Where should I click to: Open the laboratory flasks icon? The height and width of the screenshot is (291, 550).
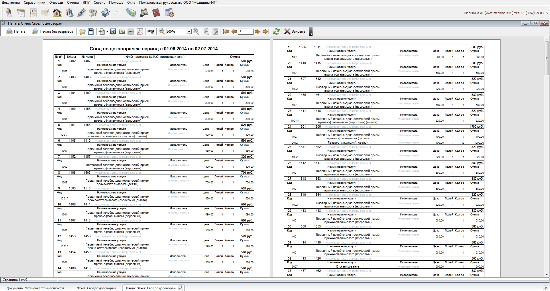click(x=69, y=13)
